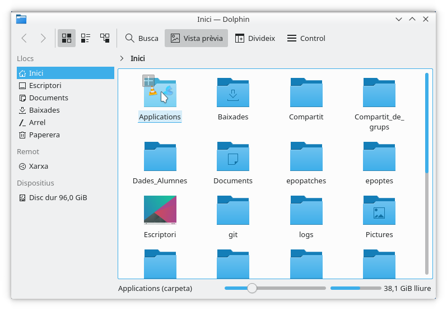Viewport: 447px width, 310px height.
Task: Select the Documents folder in file view
Action: (233, 156)
